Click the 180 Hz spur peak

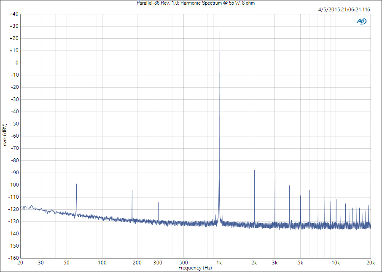(132, 190)
